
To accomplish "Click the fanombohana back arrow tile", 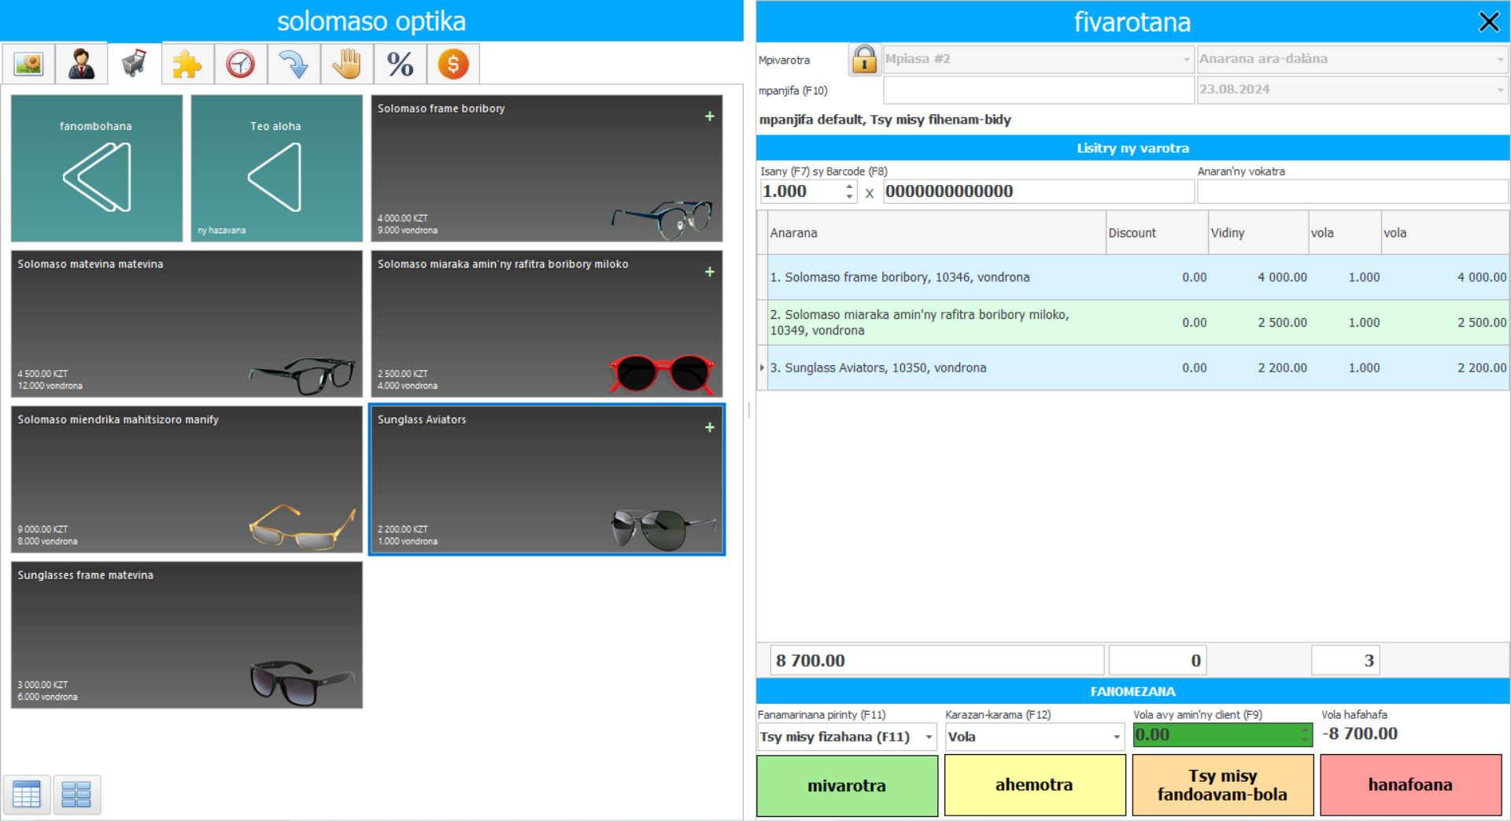I will (96, 168).
